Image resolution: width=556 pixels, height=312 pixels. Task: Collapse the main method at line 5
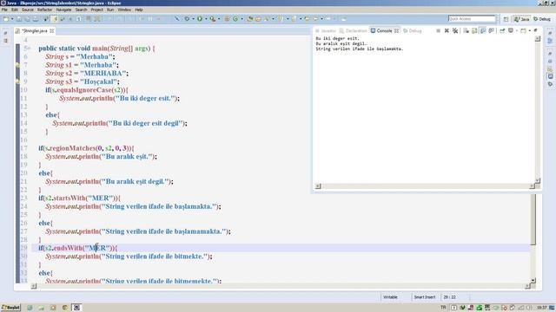click(29, 49)
